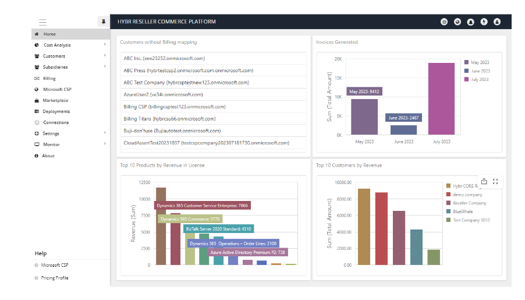Click the compass icon in header

[x=444, y=22]
